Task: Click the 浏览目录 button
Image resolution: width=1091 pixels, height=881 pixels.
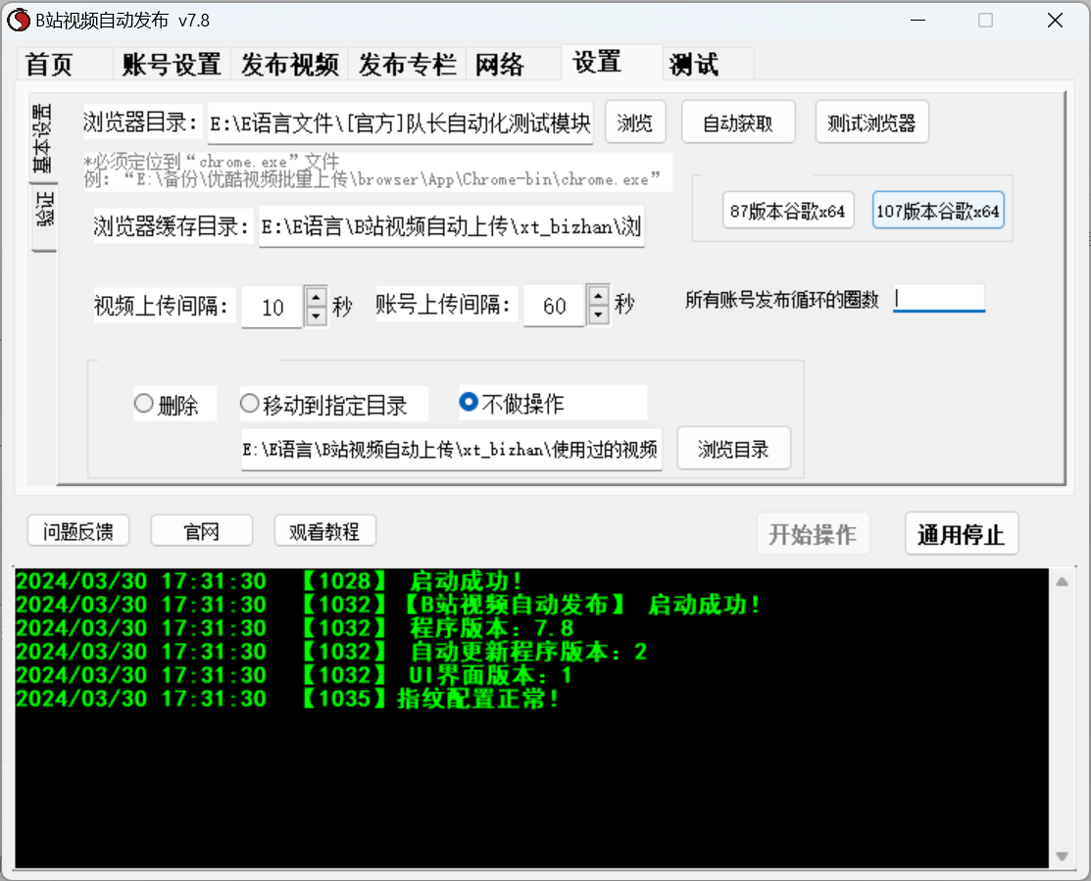Action: [733, 449]
